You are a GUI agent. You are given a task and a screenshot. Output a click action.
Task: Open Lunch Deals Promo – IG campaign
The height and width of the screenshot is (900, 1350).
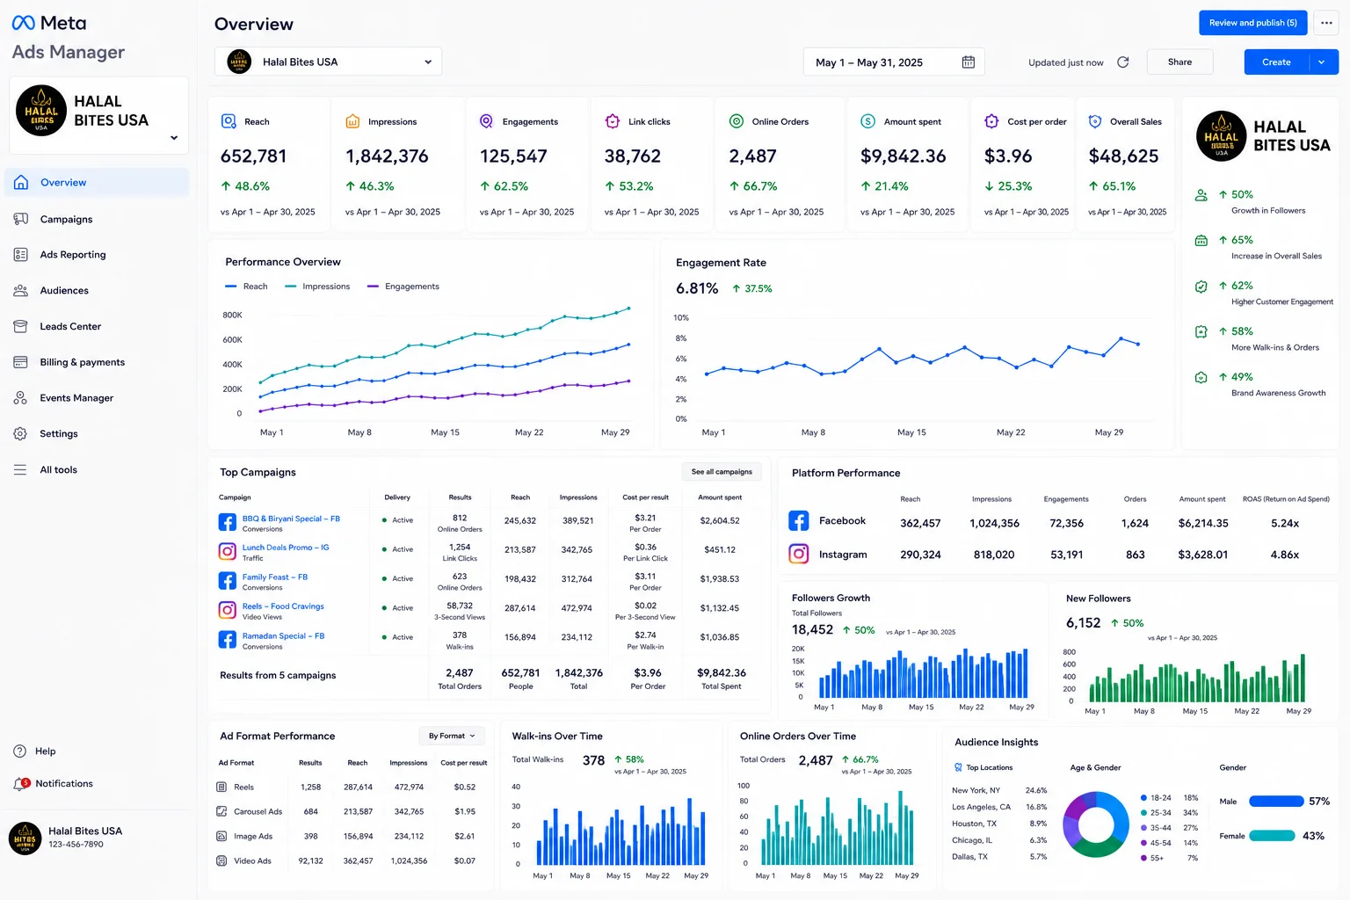click(x=286, y=548)
